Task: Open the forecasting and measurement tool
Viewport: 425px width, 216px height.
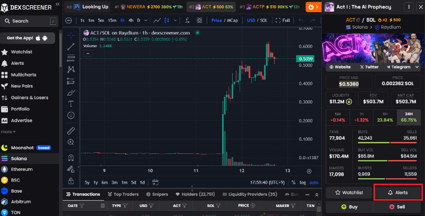Action: [71, 81]
